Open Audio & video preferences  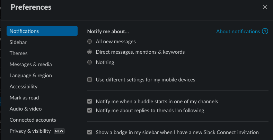click(26, 109)
